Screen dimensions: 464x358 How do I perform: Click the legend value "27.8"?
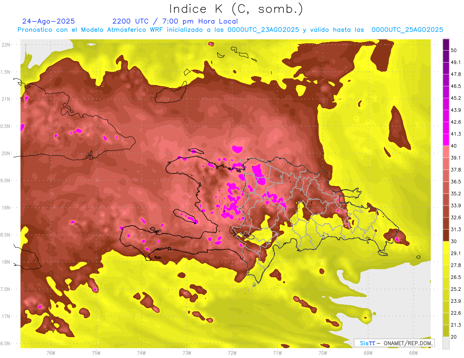pyautogui.click(x=456, y=265)
